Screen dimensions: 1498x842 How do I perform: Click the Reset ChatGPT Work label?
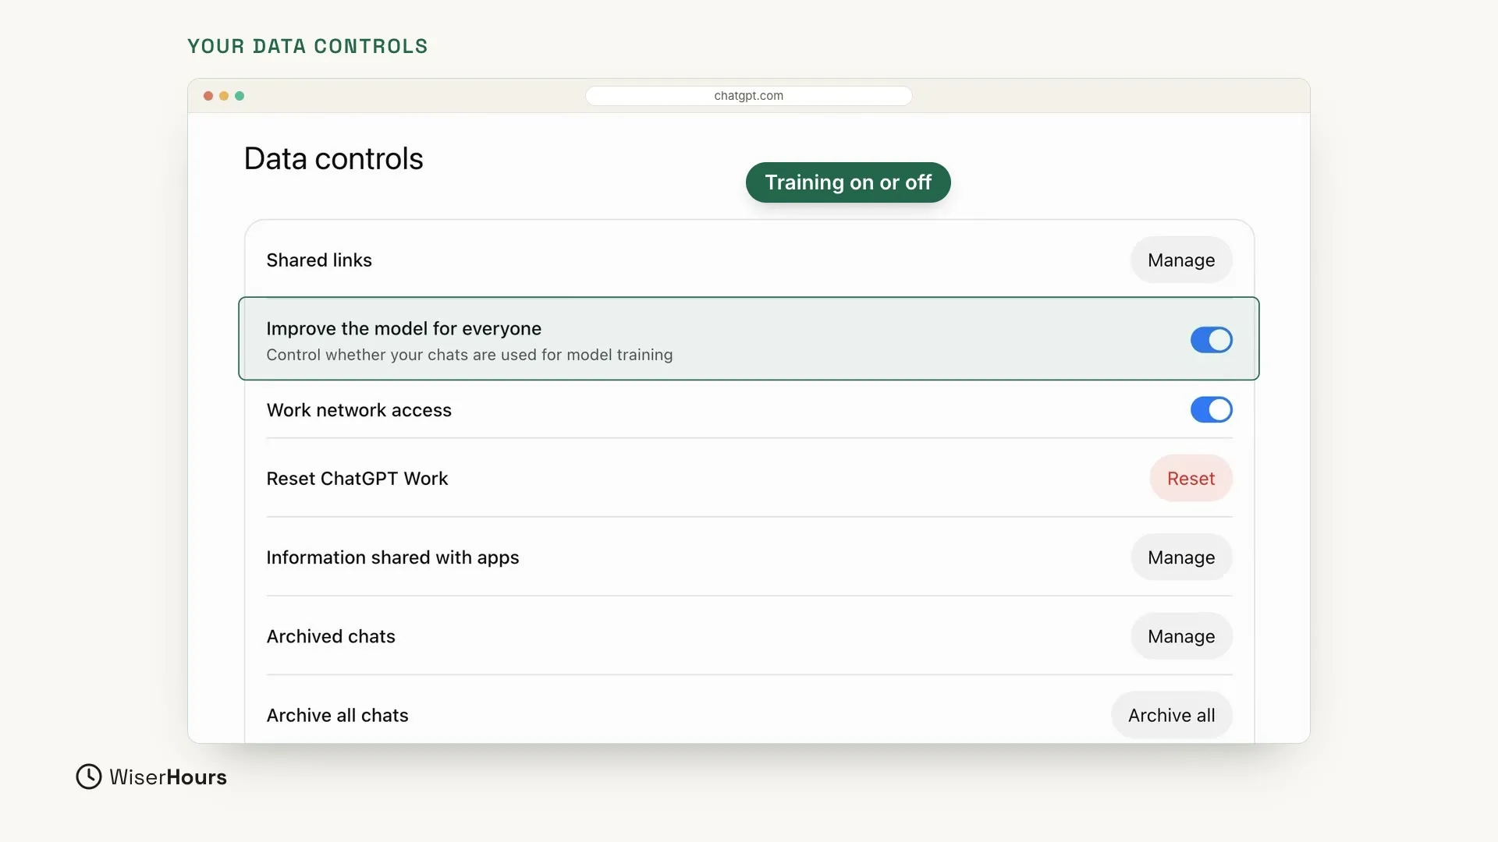pyautogui.click(x=357, y=479)
